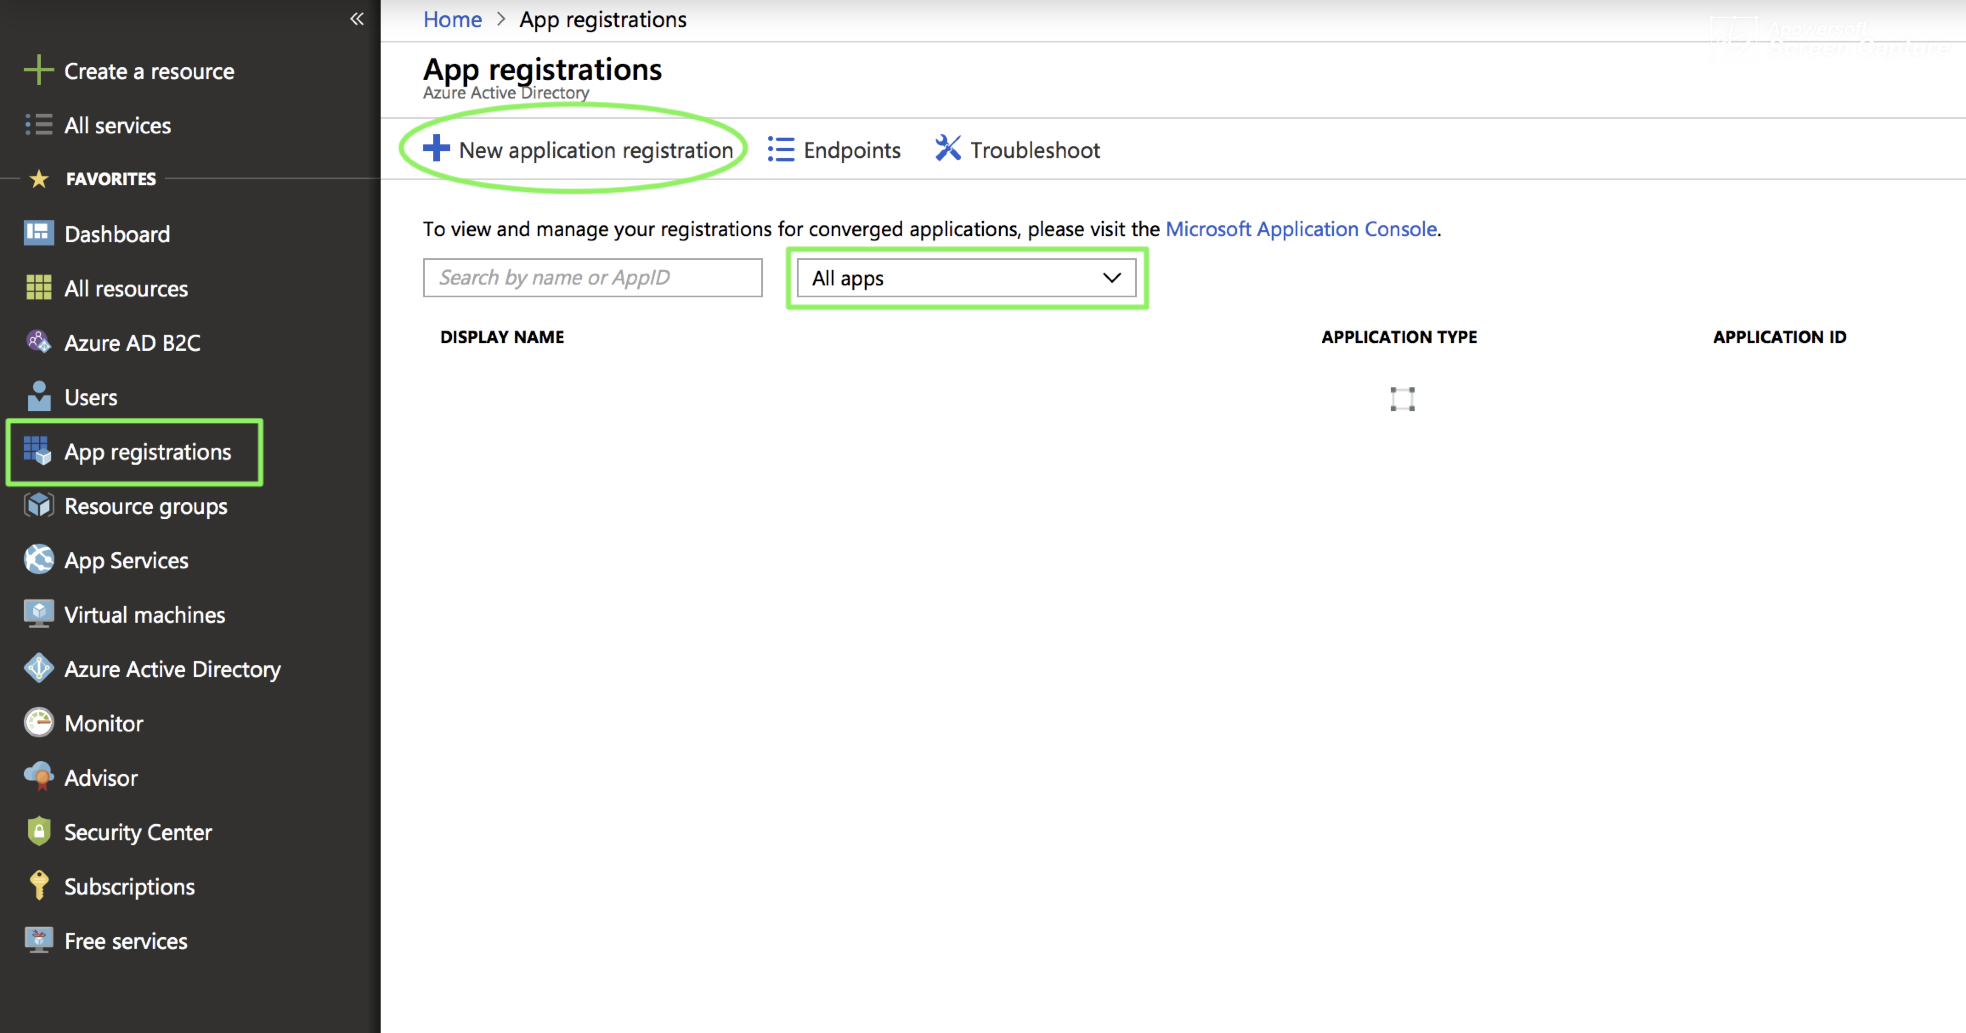
Task: Click the Monitor service icon
Action: pyautogui.click(x=39, y=723)
